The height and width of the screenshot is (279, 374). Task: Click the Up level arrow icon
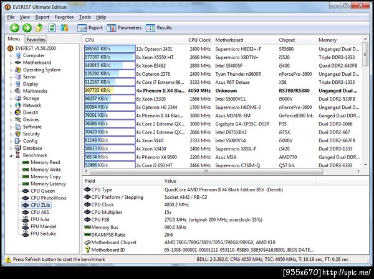click(x=39, y=28)
